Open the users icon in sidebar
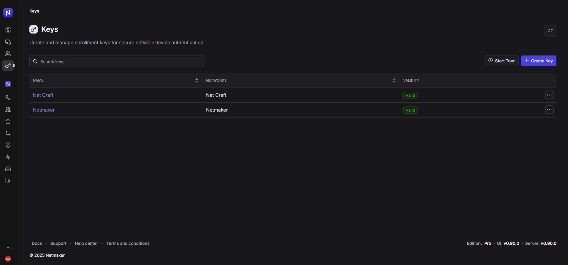Viewport: 568px width, 265px height. (x=8, y=54)
